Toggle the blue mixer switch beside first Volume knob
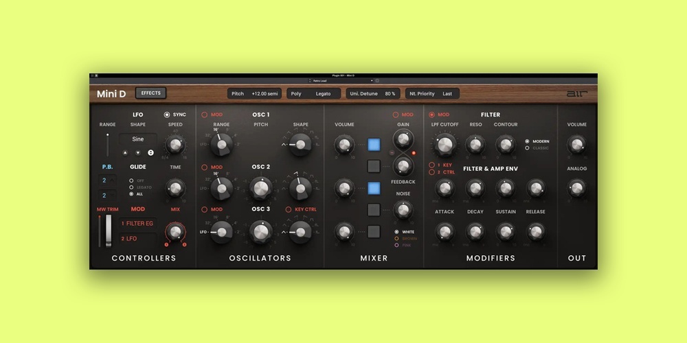 coord(374,145)
